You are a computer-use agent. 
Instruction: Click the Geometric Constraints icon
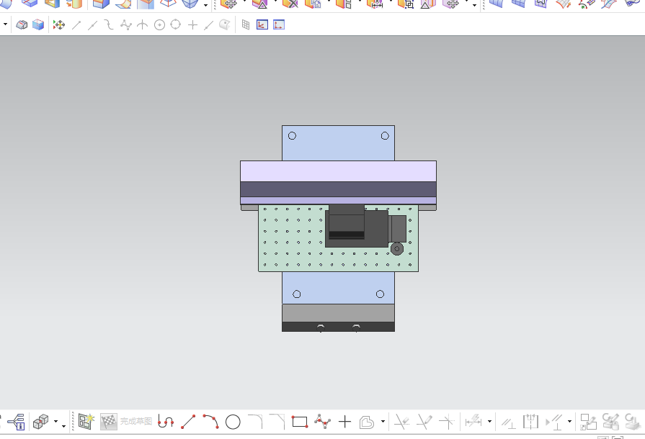click(x=508, y=422)
